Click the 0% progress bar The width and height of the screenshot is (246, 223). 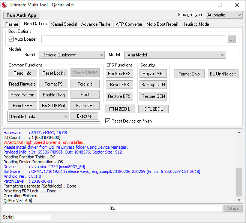112,208
